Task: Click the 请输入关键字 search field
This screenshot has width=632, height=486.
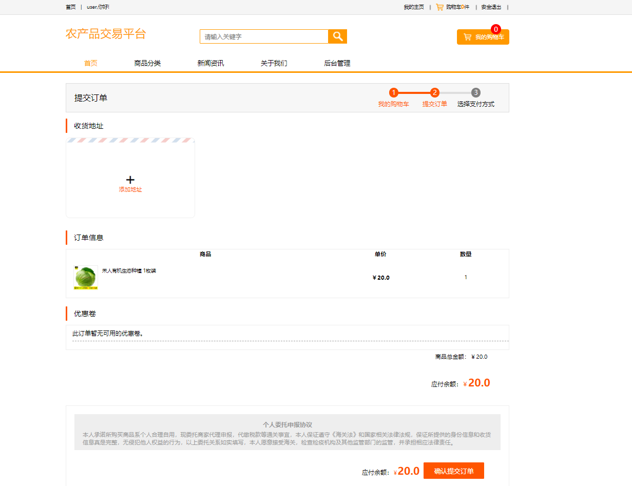Action: point(263,36)
